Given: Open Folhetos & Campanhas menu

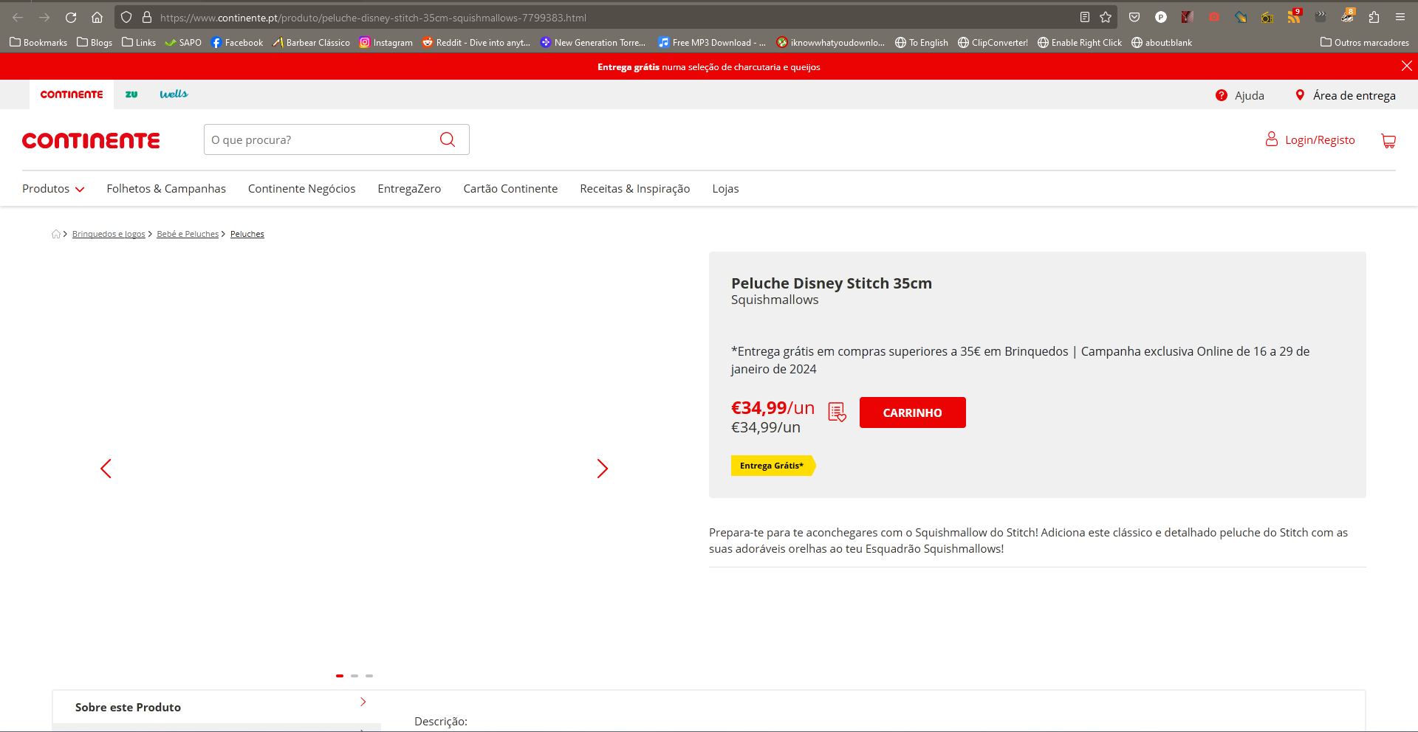Looking at the screenshot, I should (x=166, y=189).
